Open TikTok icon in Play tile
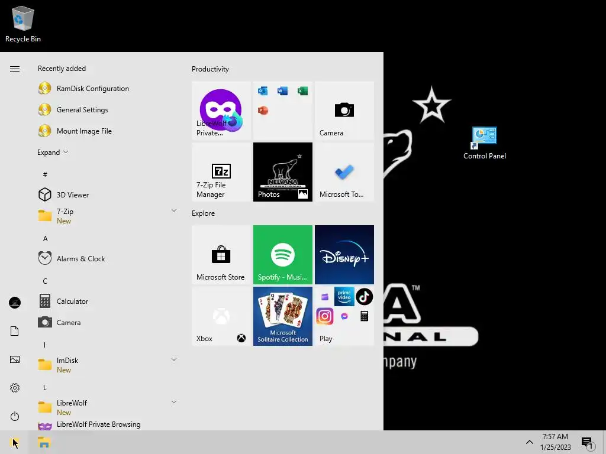Viewport: 606px width, 454px height. point(364,297)
